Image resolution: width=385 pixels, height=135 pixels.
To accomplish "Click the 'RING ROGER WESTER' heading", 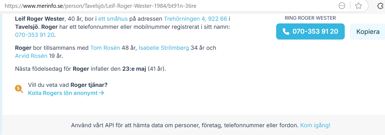I will (310, 18).
